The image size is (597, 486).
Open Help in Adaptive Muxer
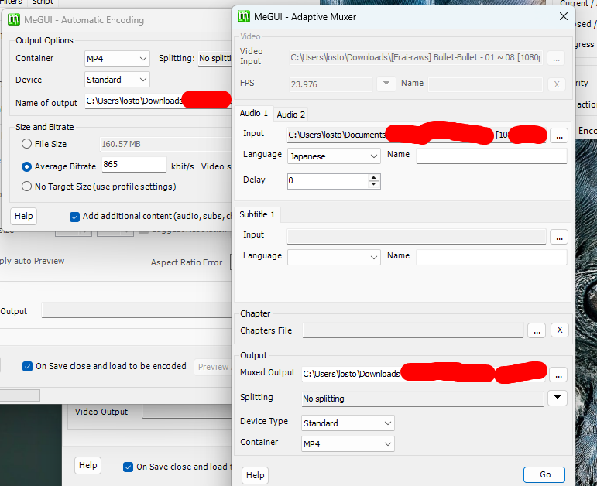click(255, 475)
